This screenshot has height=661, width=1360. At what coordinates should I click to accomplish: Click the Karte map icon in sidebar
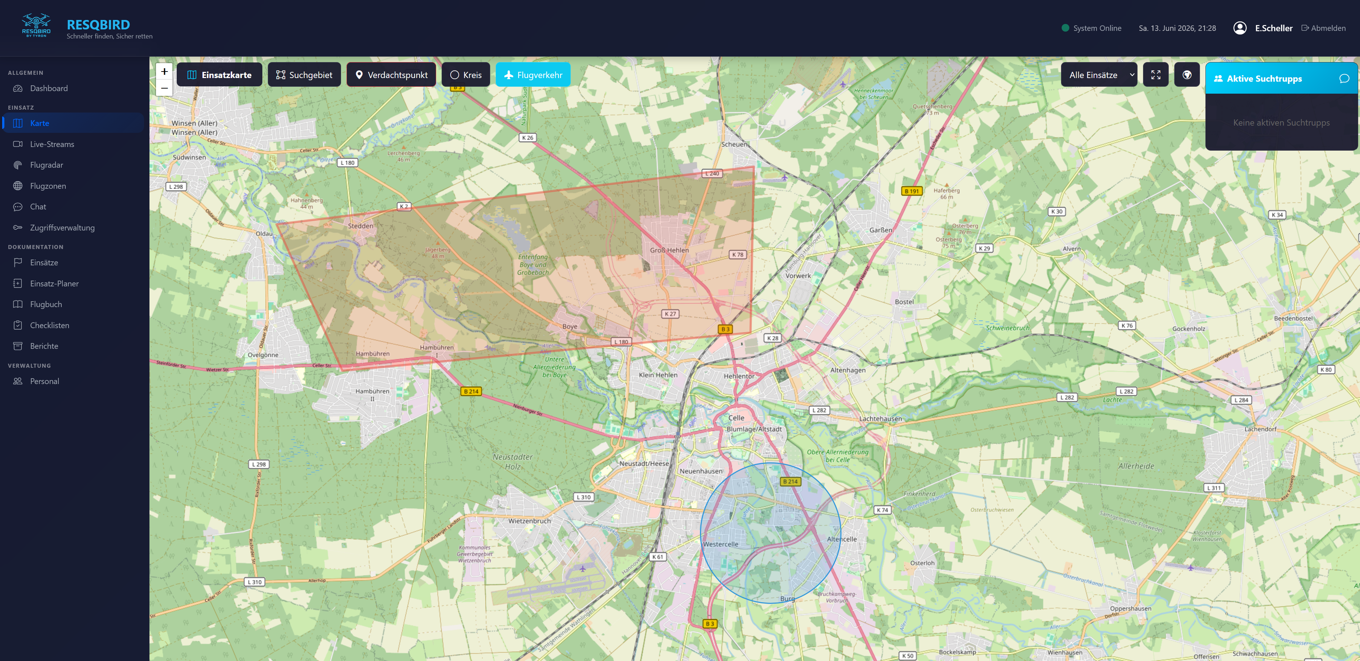pyautogui.click(x=18, y=123)
